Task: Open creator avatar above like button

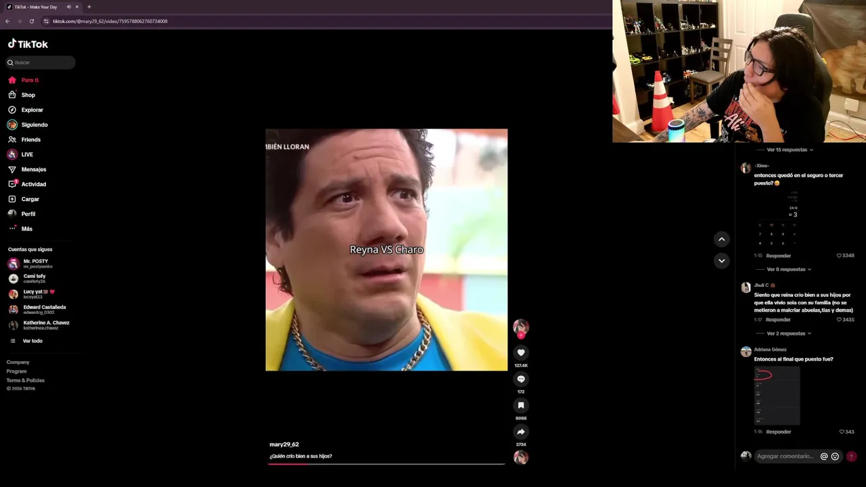Action: (521, 327)
